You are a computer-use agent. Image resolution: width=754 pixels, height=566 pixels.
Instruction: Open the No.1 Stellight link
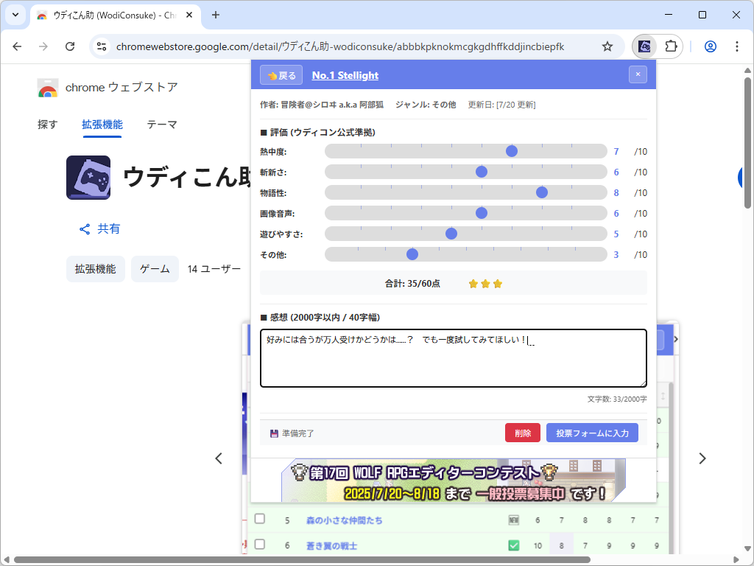point(345,74)
